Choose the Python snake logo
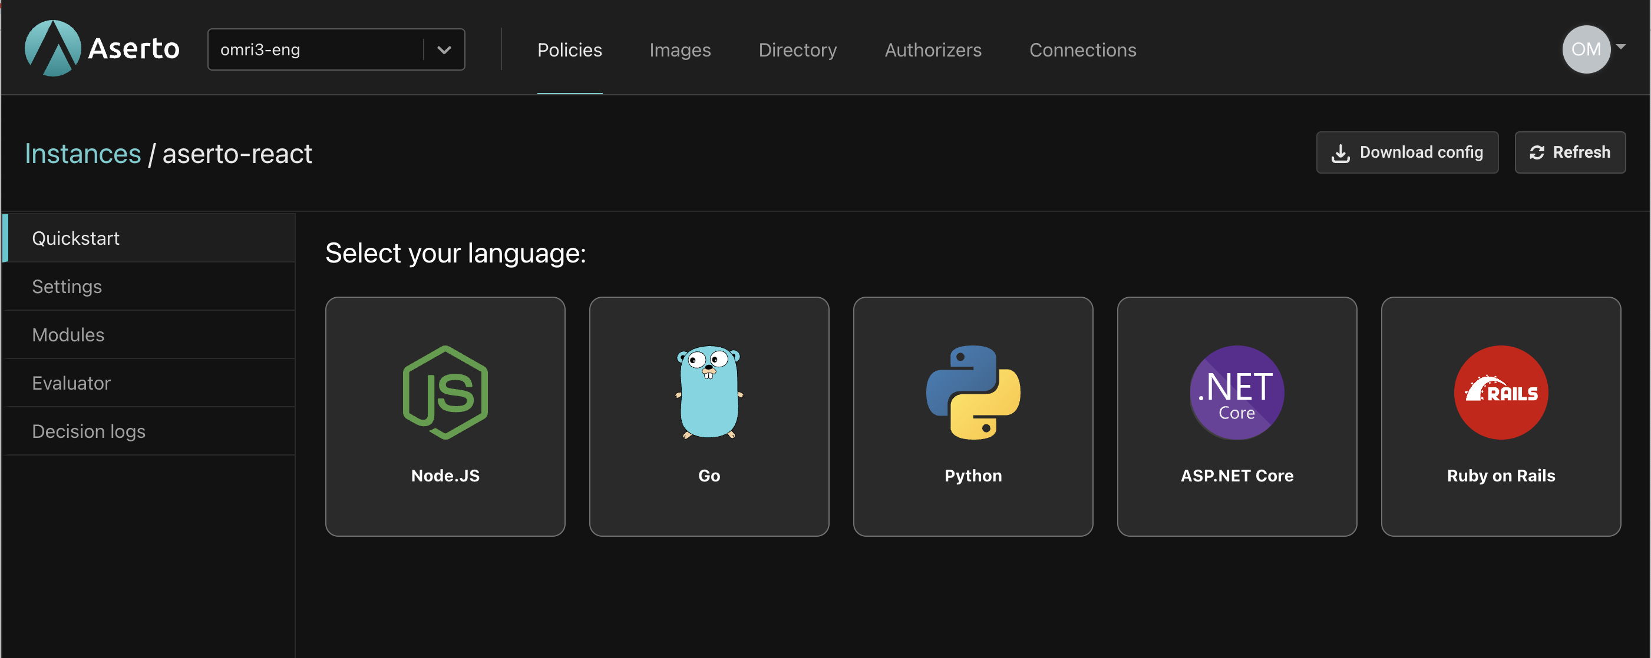 coord(973,393)
